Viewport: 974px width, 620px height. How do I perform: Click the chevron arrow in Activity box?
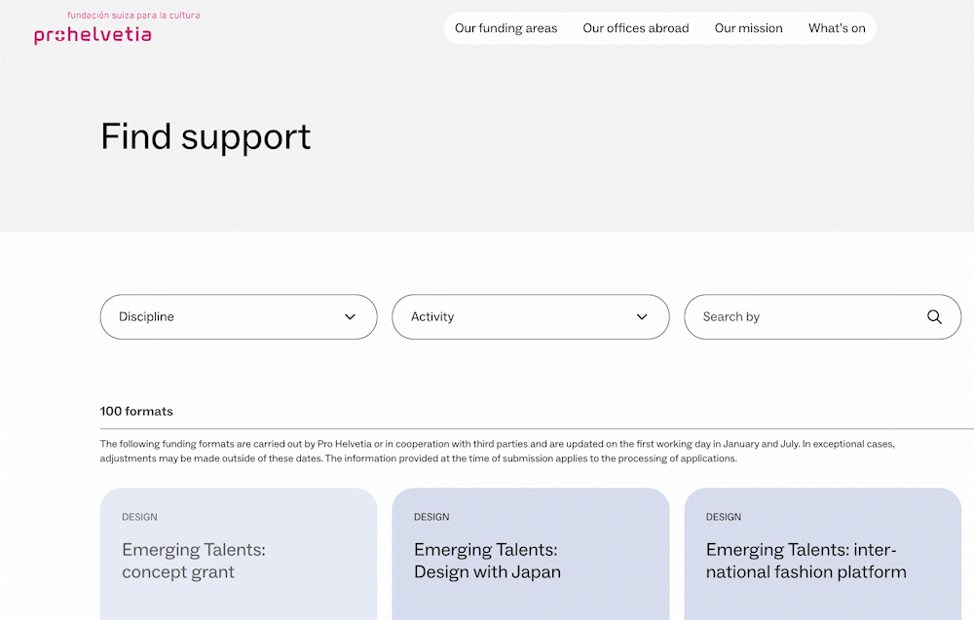642,316
